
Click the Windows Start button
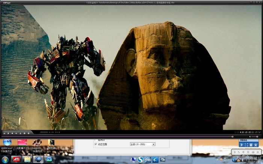pos(5,160)
